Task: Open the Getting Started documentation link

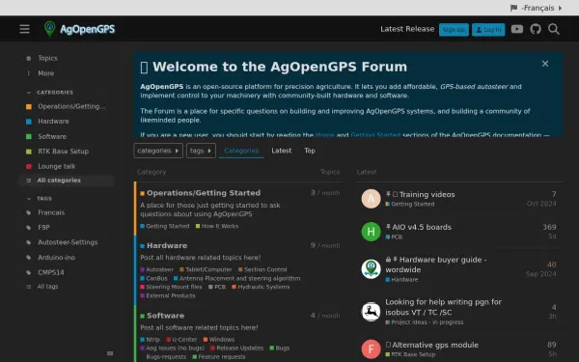Action: [x=375, y=135]
